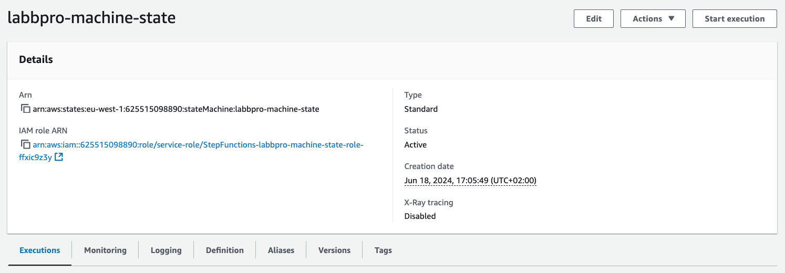Select the Executions tab
This screenshot has height=273, width=785.
[40, 250]
